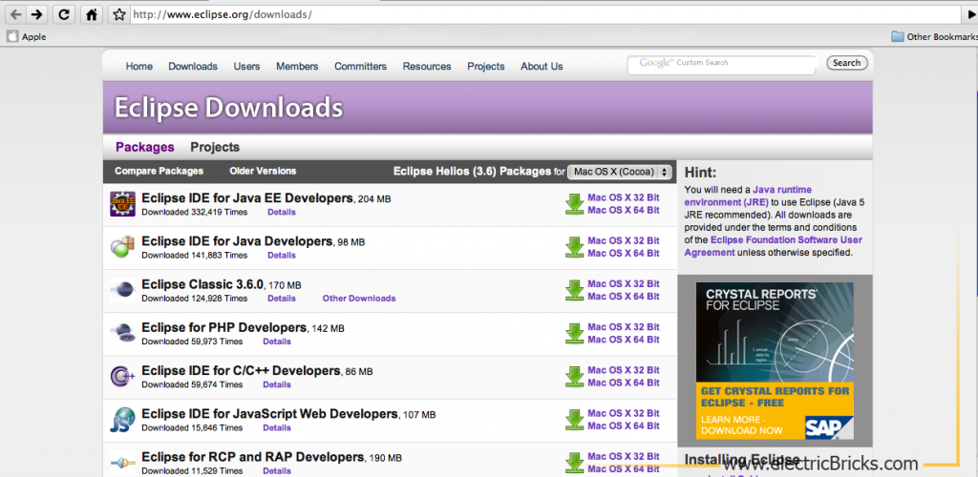Click green download arrow for Java Developers
Viewport: 978px width, 477px height.
[x=574, y=247]
